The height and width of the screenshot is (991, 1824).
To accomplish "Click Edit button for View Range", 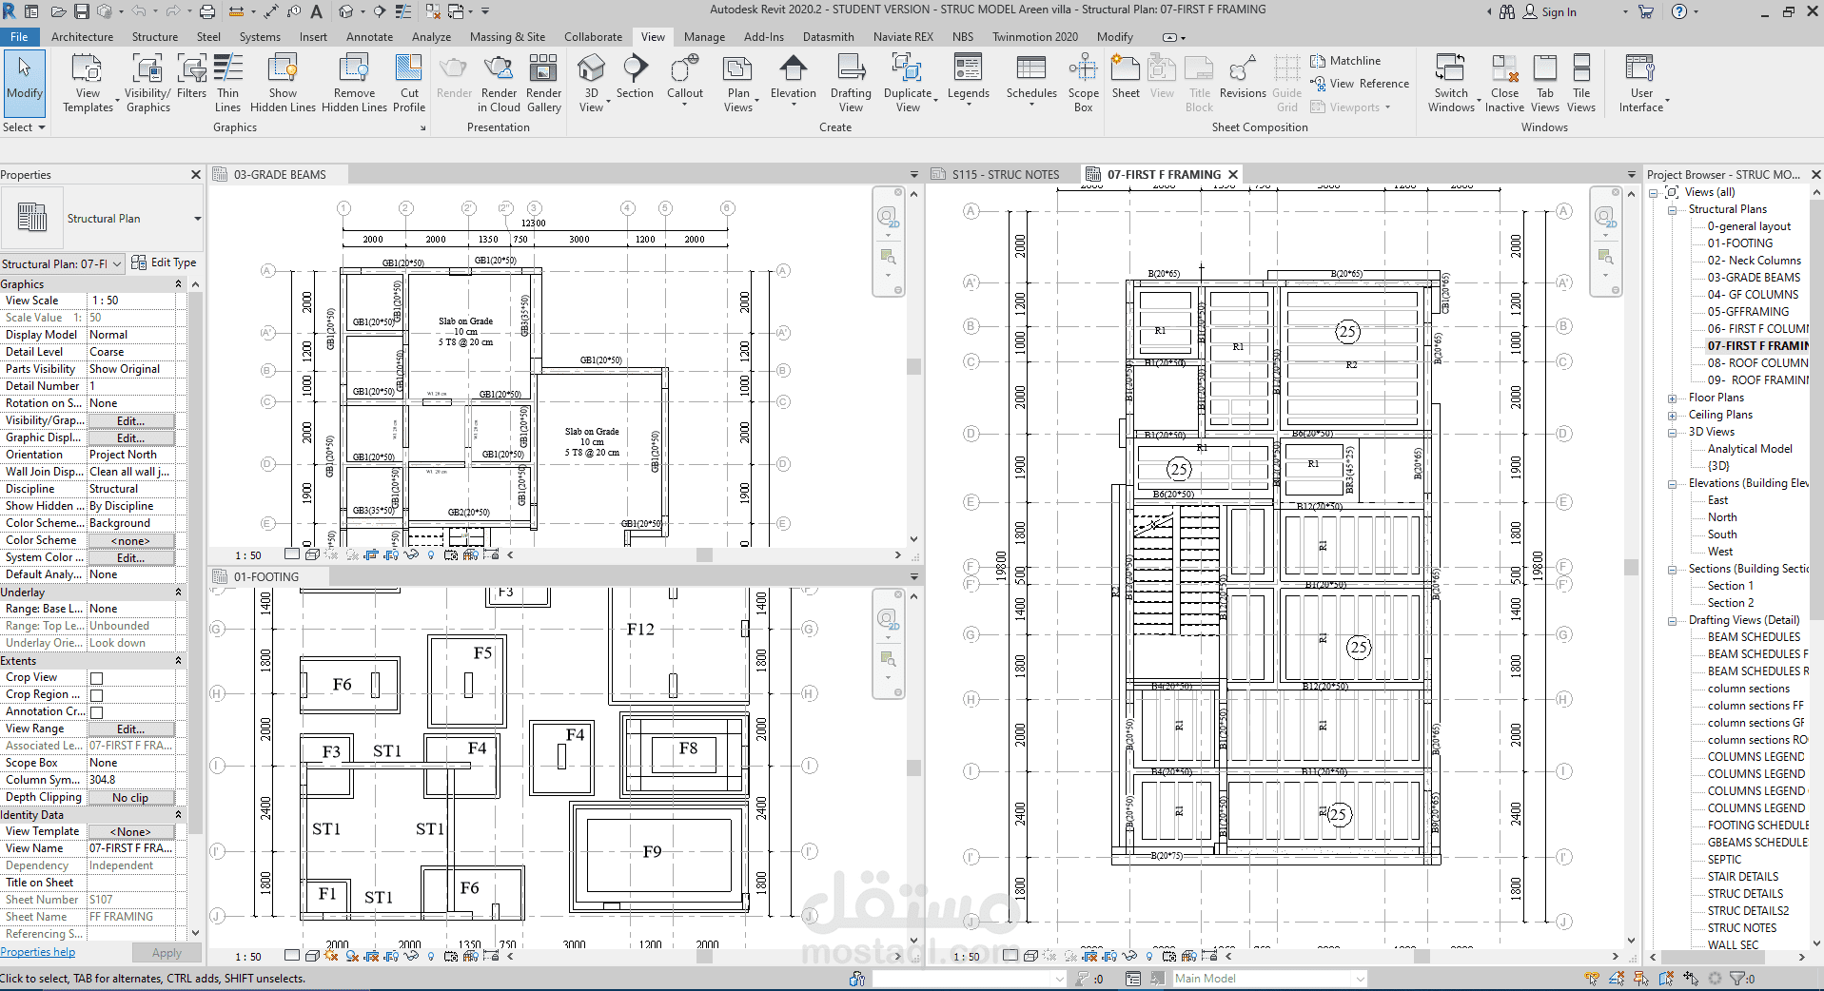I will tap(131, 729).
